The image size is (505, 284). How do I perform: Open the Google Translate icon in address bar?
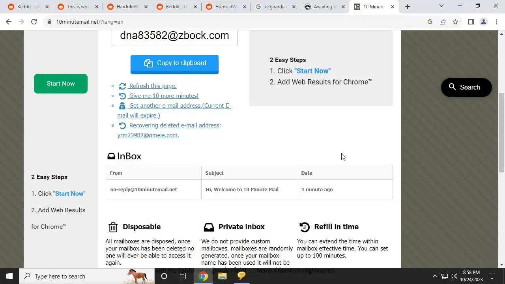point(430,22)
